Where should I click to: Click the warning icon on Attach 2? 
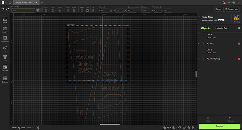pos(239,44)
